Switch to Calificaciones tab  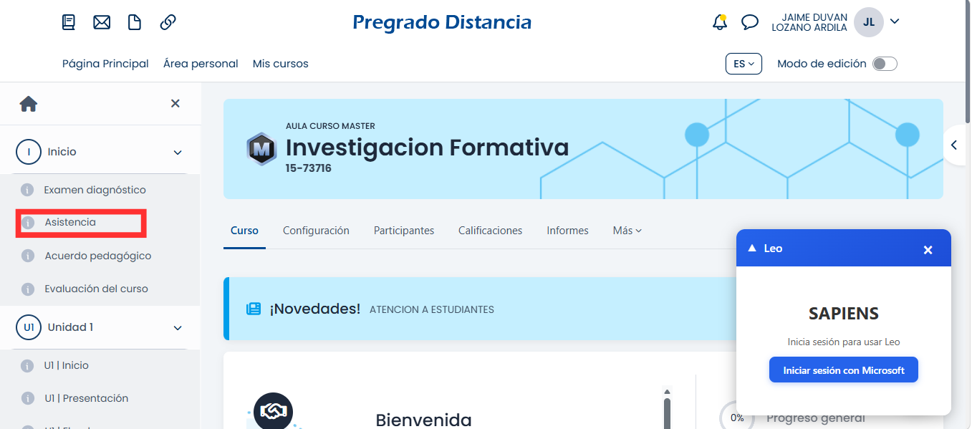[x=491, y=231]
